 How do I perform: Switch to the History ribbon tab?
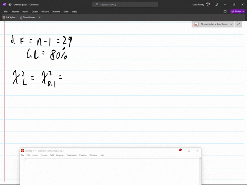(x=45, y=12)
